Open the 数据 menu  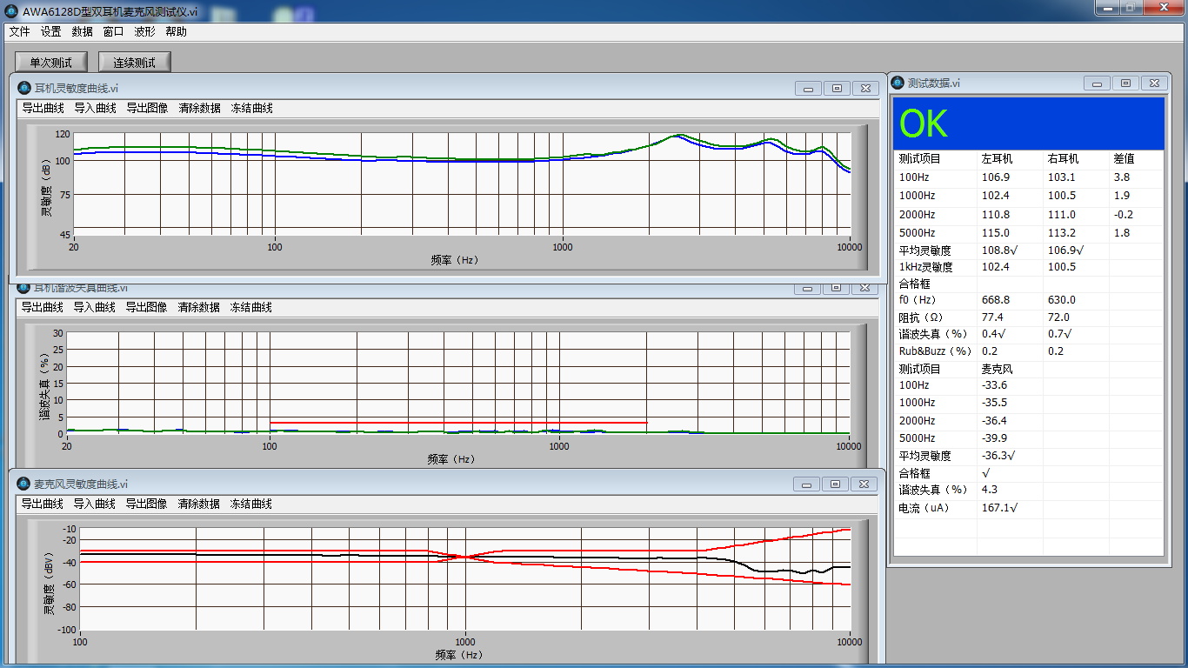[x=82, y=31]
